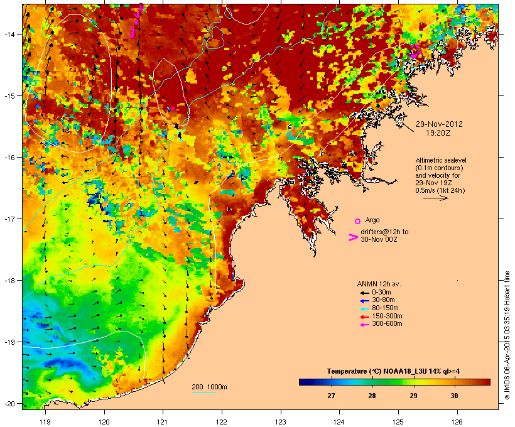Click the colorbar tick label 27

point(331,396)
